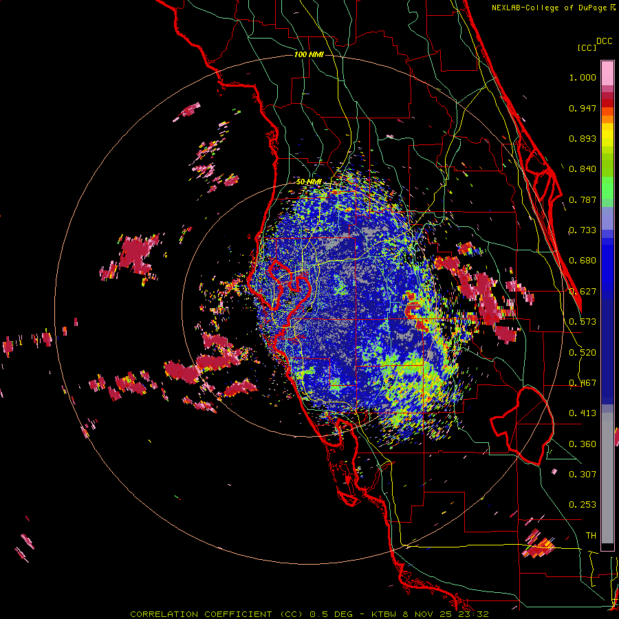Click the NEXLAB-College of DuPage label
Screen dimensions: 619x619
click(x=549, y=8)
